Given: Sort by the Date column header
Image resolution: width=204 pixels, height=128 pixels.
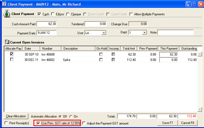Looking at the screenshot, I should 31,49.
